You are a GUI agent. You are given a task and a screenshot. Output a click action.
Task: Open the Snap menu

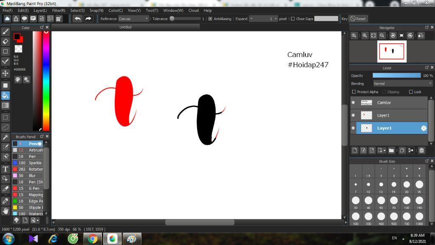96,10
